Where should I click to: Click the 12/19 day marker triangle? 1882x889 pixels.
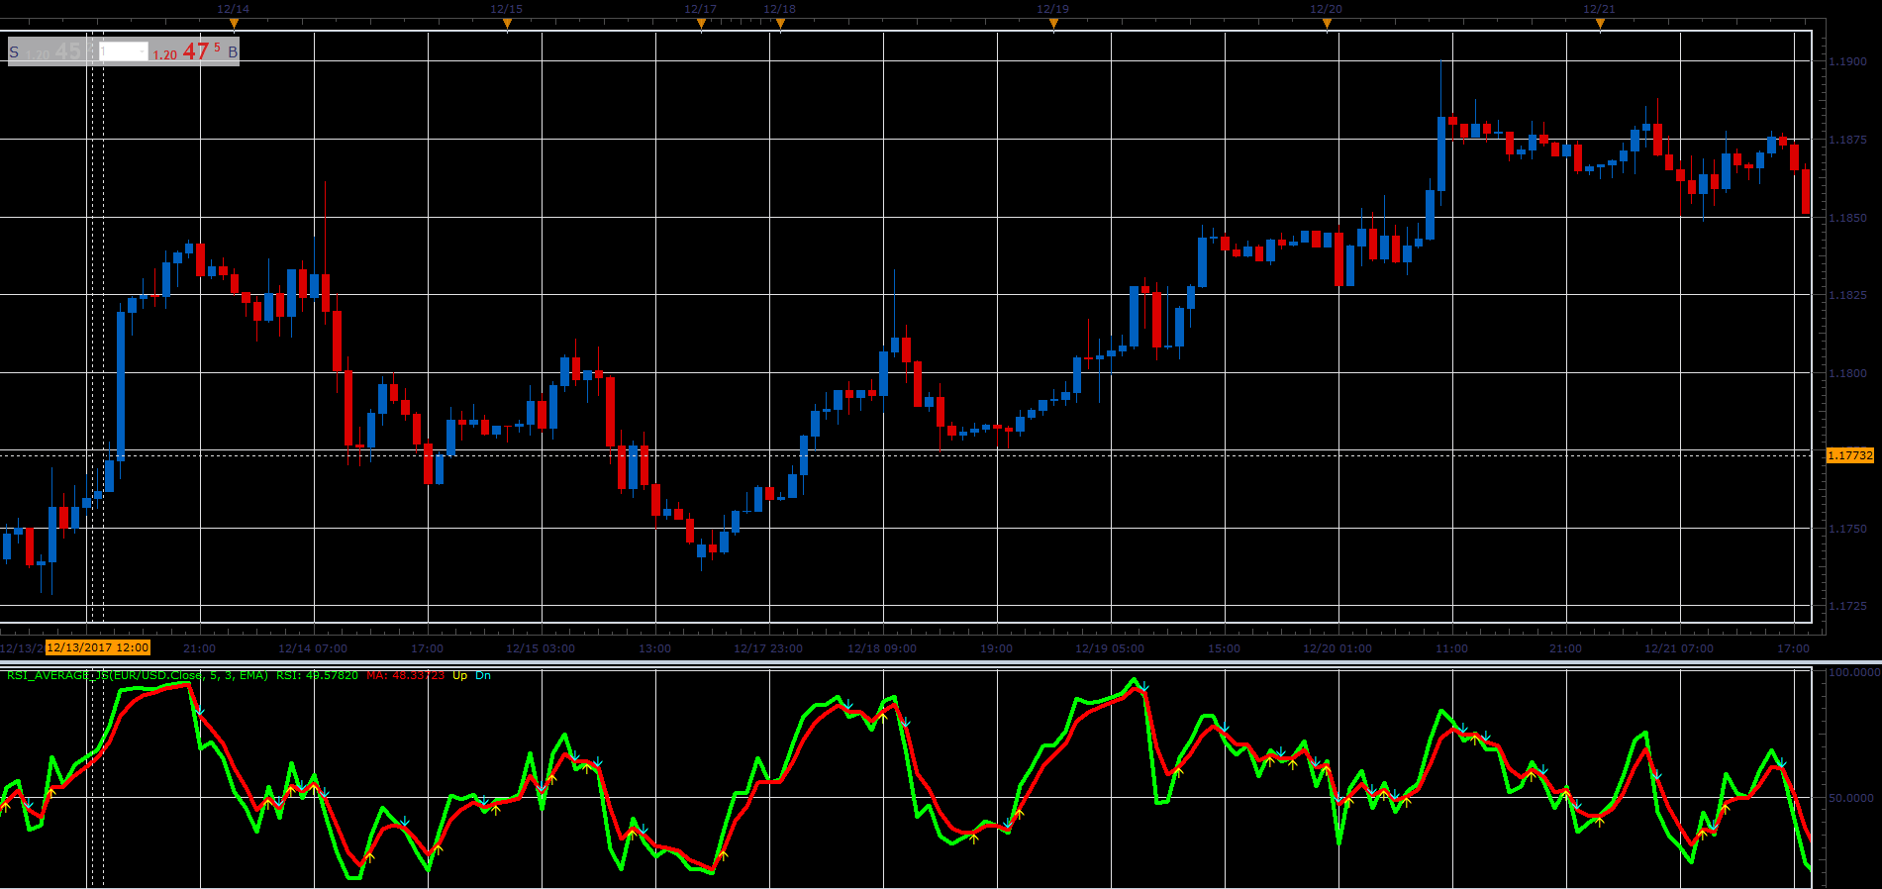1053,23
